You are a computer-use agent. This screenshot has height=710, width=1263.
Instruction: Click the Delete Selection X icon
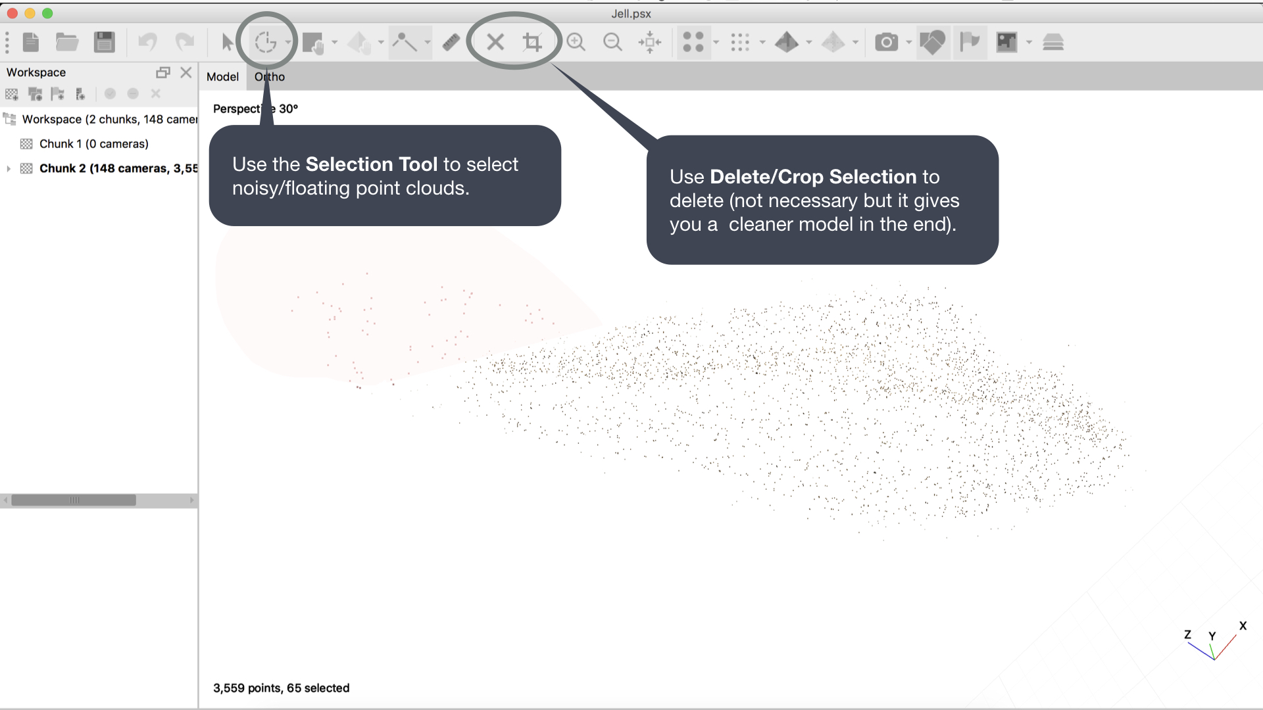[495, 43]
